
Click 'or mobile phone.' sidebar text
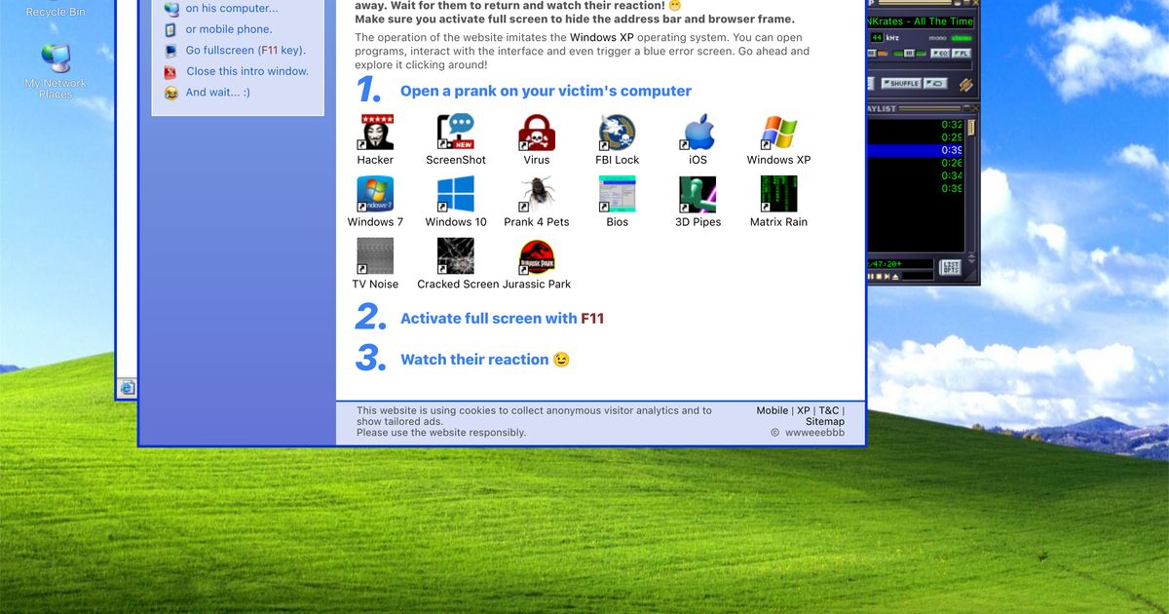(x=229, y=29)
